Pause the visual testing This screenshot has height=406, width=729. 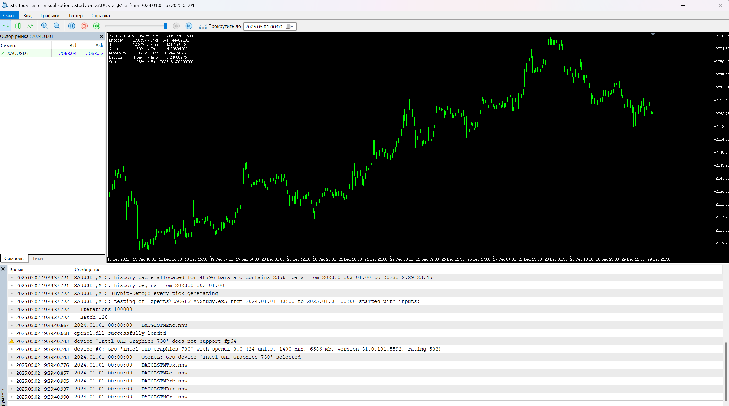[72, 26]
